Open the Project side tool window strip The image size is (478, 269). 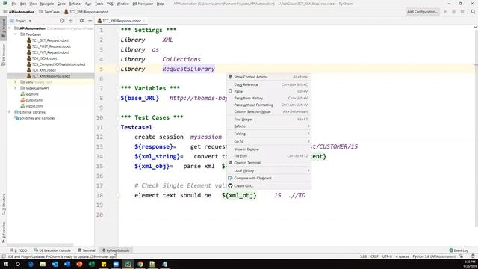tap(3, 28)
